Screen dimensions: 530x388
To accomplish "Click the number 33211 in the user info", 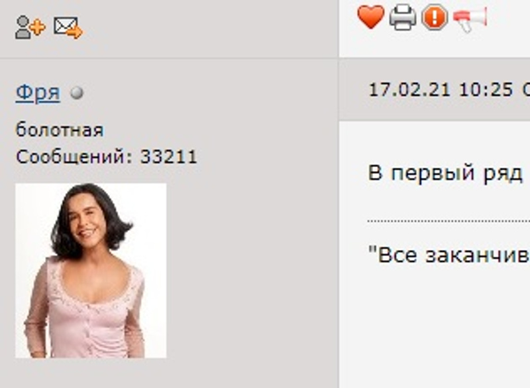I will click(169, 157).
